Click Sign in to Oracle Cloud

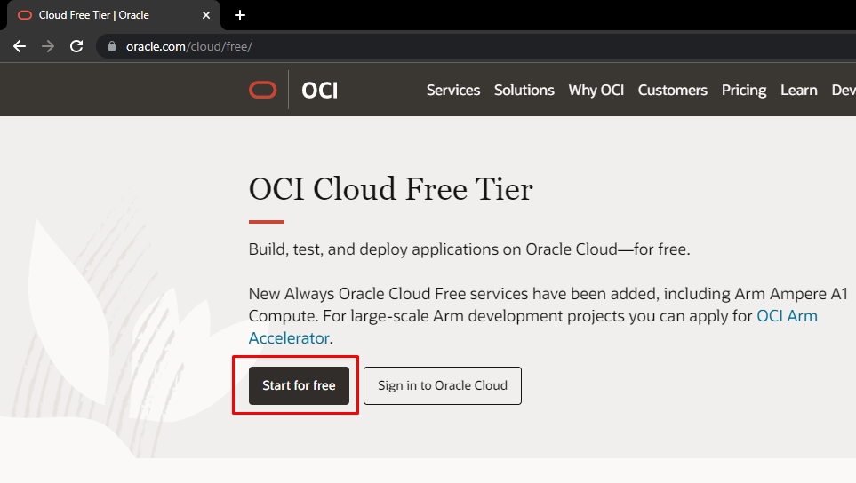[x=443, y=385]
